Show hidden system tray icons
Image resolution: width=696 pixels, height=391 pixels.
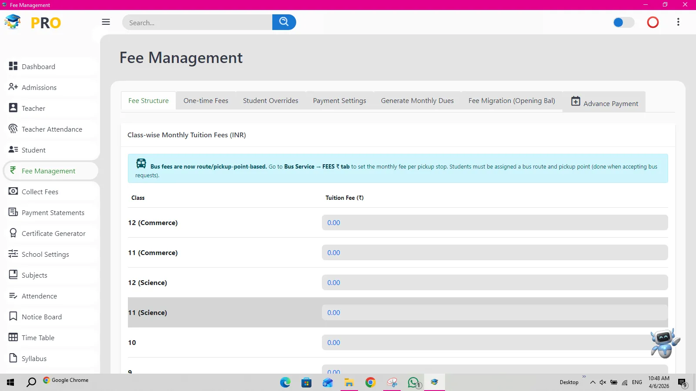592,382
